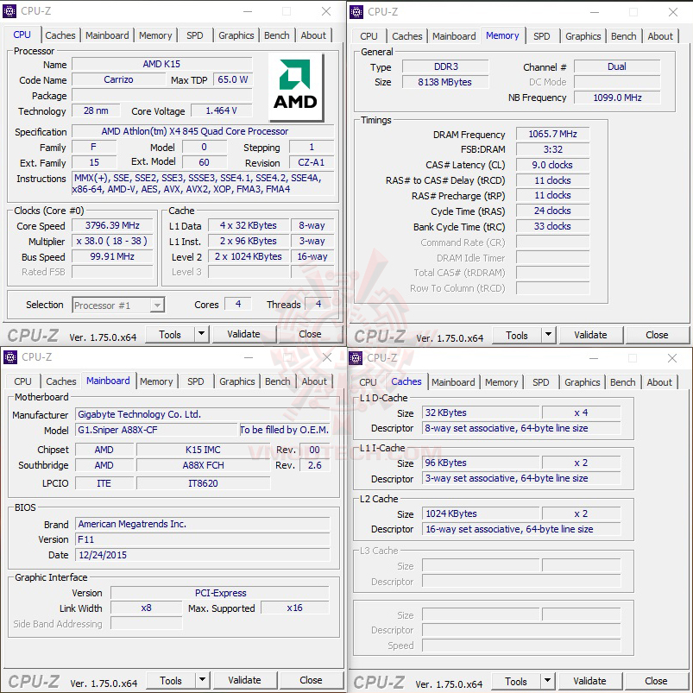
Task: Click Close button in the Memory tab window
Action: tap(658, 335)
